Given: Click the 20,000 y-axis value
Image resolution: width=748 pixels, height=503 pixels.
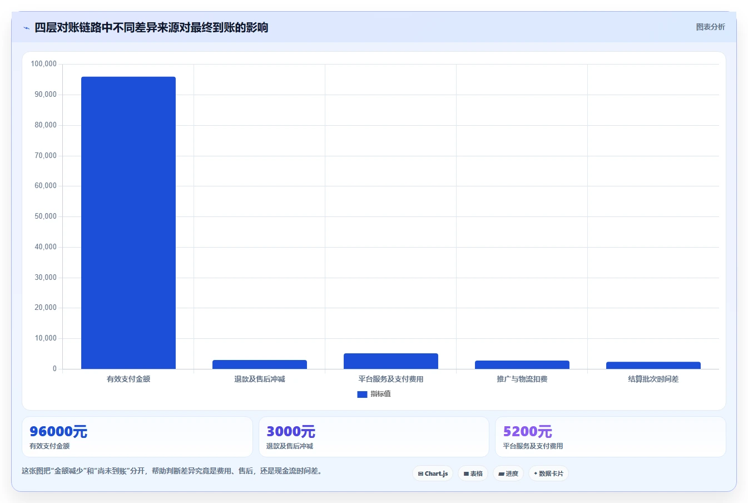Looking at the screenshot, I should pos(46,308).
